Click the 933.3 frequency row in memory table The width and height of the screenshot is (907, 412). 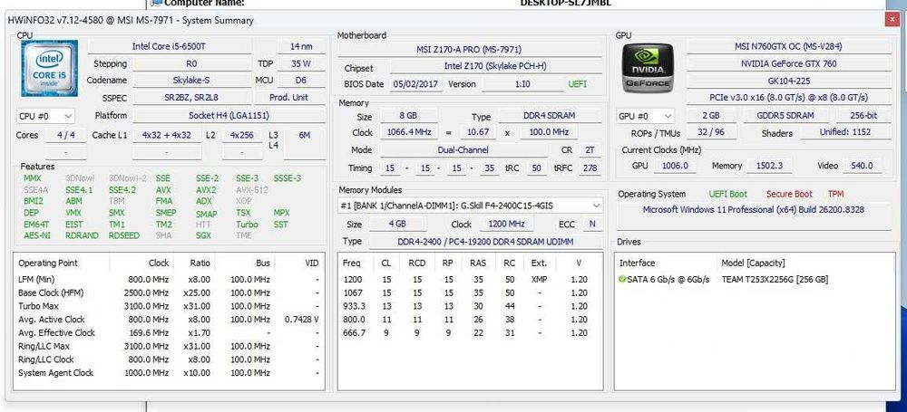470,306
